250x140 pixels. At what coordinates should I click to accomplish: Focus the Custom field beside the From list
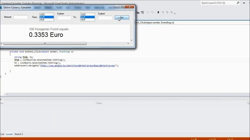[64, 17]
